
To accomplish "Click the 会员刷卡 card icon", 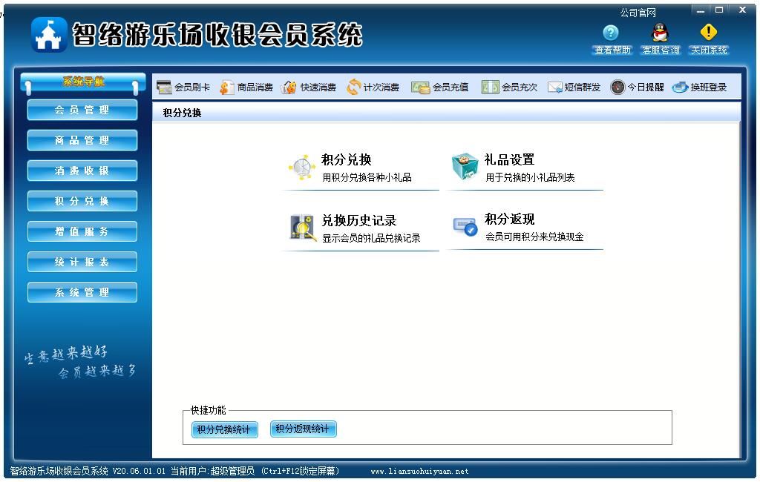I will click(164, 88).
